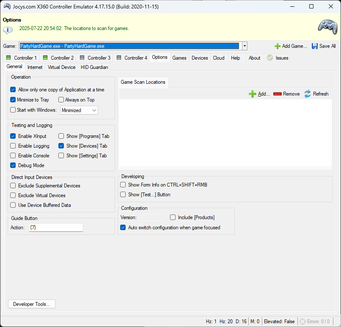Click the Errors status icon in status bar
The image size is (341, 327).
click(302, 322)
